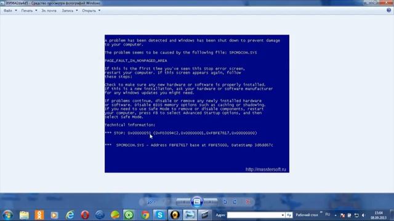Click the address bar go/refresh button
Viewport: 394px width, 221px height.
289,215
